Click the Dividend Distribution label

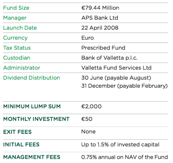click(32, 78)
